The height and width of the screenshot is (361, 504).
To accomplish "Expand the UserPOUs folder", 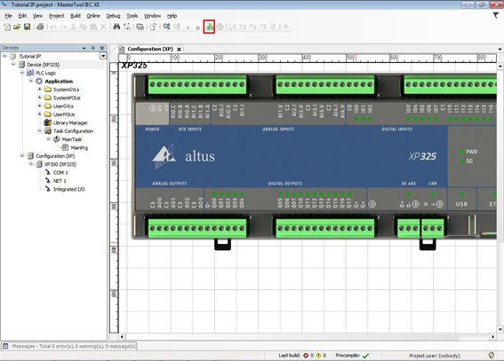I will (x=39, y=114).
